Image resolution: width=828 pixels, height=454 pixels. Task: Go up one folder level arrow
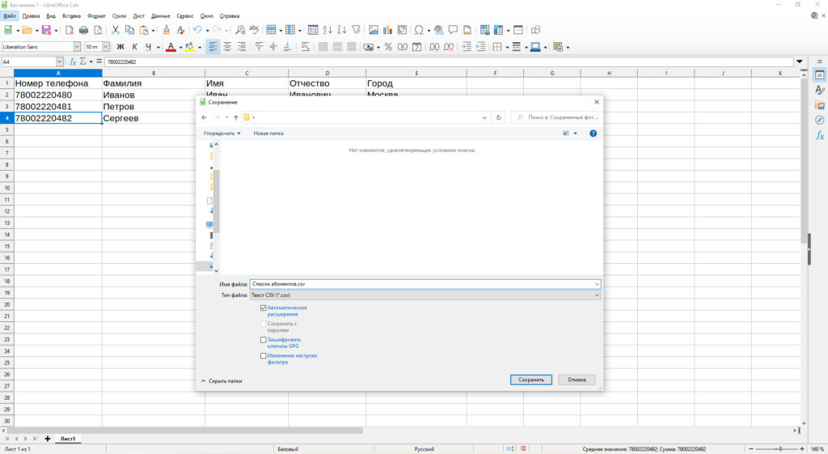[x=235, y=117]
